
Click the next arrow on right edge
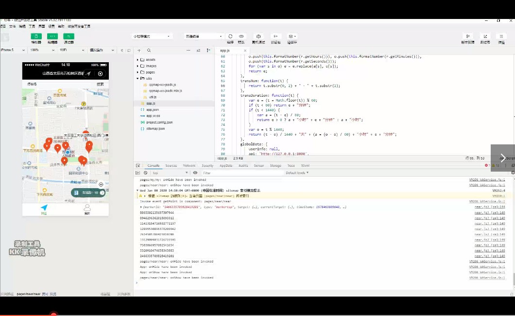503,158
